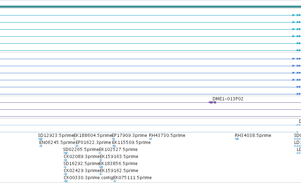Image resolution: width=301 pixels, height=183 pixels.
Task: Click the RH34038.5prime arrow glyph
Action: (237, 139)
